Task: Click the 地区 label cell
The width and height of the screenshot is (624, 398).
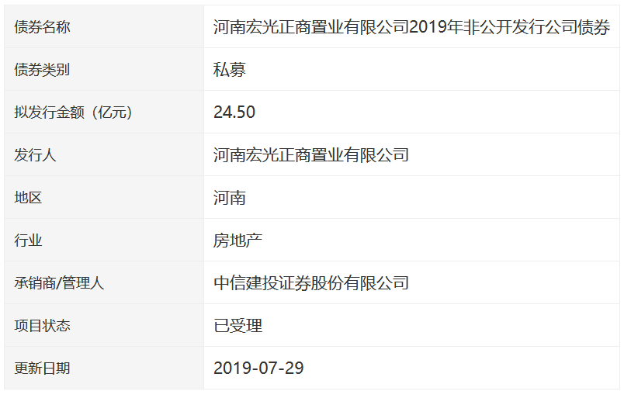Action: [28, 198]
